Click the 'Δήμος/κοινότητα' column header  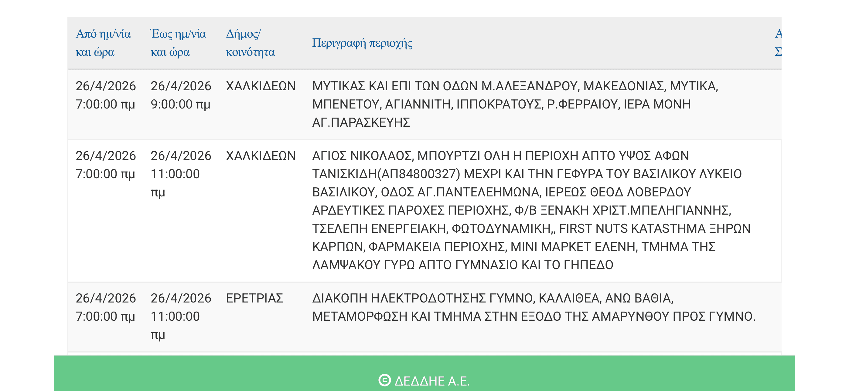pyautogui.click(x=250, y=43)
